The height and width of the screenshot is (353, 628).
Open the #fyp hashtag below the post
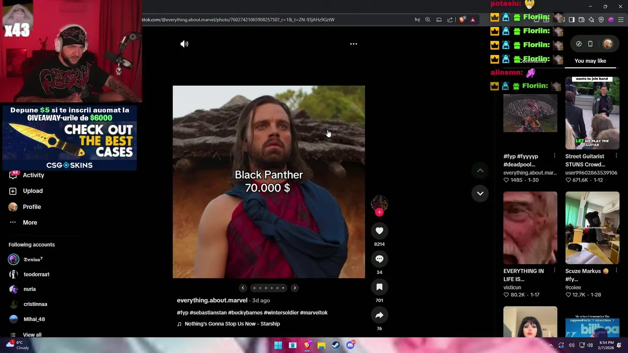(x=183, y=312)
